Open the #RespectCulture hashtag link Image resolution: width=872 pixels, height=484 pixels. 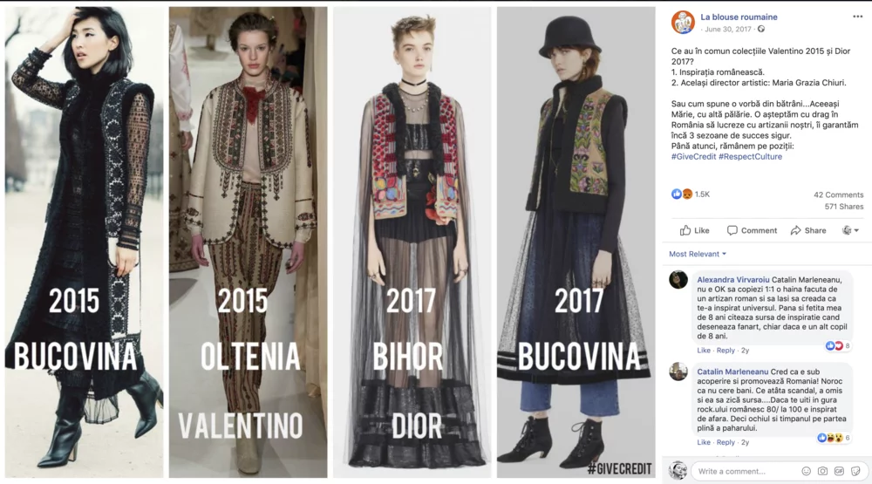(750, 156)
